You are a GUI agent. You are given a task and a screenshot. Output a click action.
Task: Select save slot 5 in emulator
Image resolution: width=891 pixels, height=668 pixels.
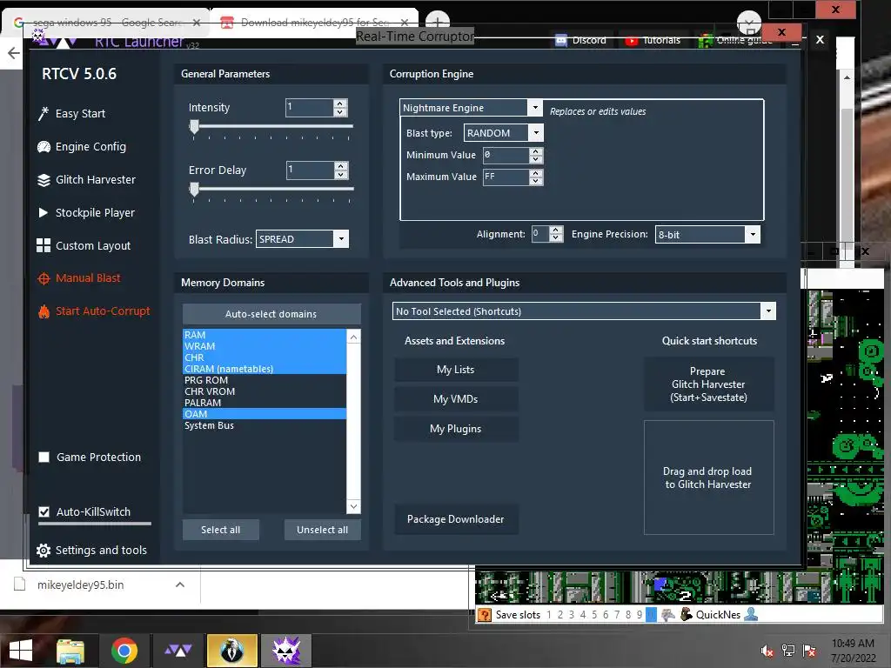(x=594, y=615)
